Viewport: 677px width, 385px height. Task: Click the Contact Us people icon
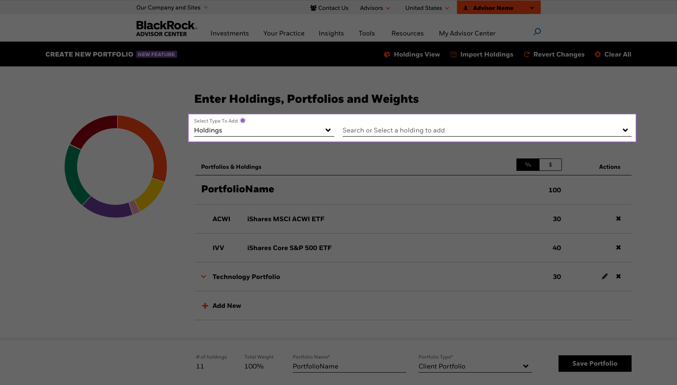(313, 8)
